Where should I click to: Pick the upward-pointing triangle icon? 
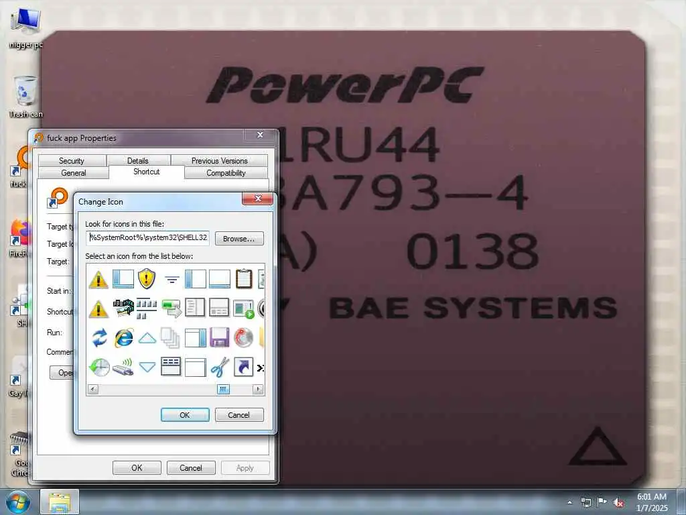[x=147, y=338]
